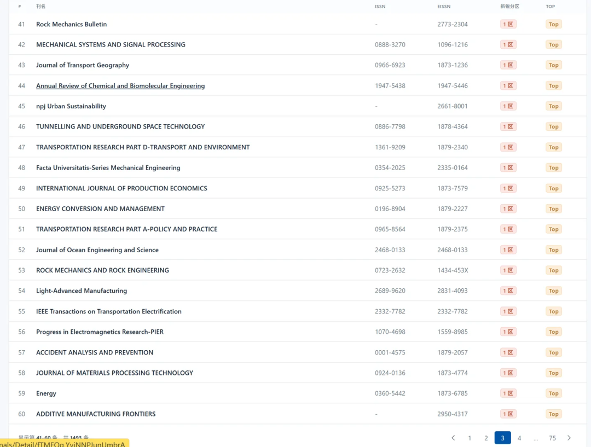
Task: Click row number 41
Action: click(21, 24)
